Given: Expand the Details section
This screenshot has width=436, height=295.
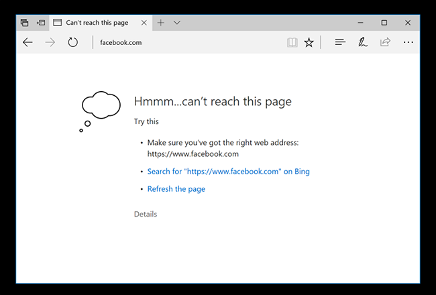Looking at the screenshot, I should pos(146,214).
